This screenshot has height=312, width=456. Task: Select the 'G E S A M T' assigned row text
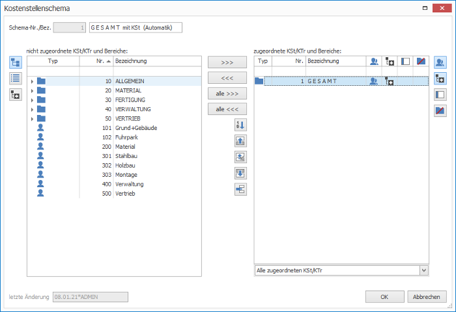[322, 81]
